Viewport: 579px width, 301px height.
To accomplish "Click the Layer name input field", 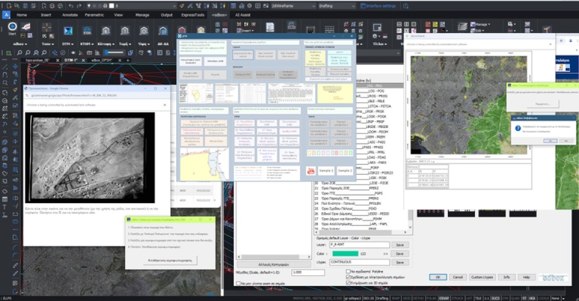I will coord(359,245).
